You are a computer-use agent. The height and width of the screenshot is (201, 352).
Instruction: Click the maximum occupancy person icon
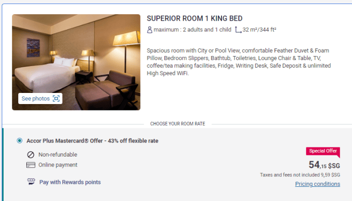click(150, 30)
